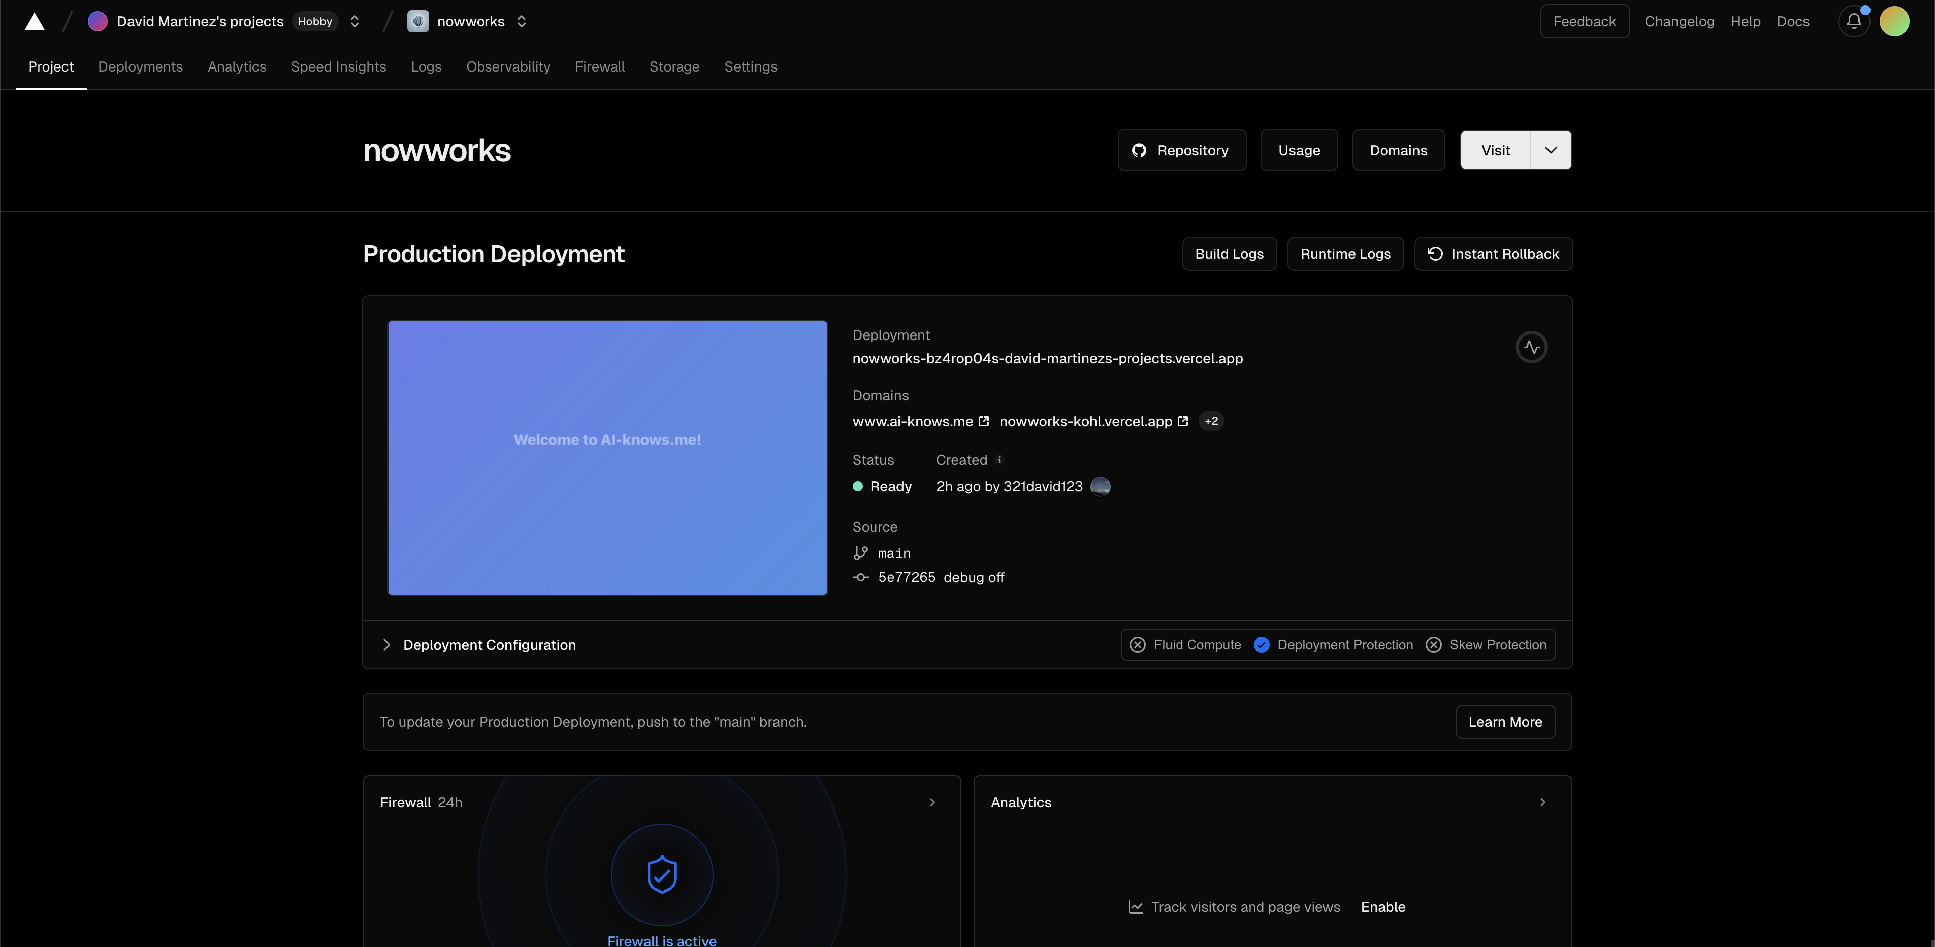Screen dimensions: 1935x947
Task: Open the team switcher next to Hobby
Action: (355, 21)
